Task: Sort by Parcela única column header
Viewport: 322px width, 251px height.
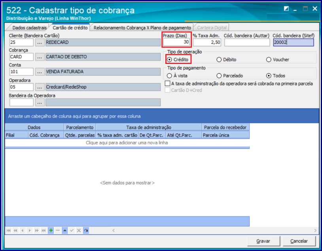Action: (226, 135)
